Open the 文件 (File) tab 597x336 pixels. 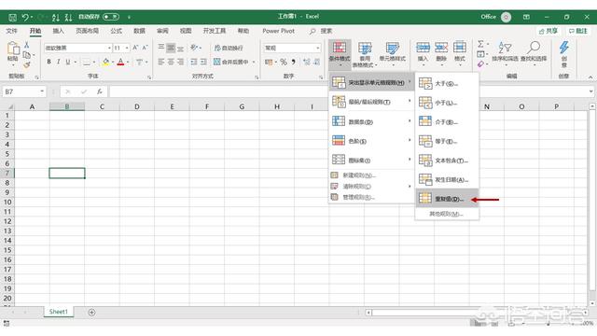(x=12, y=31)
